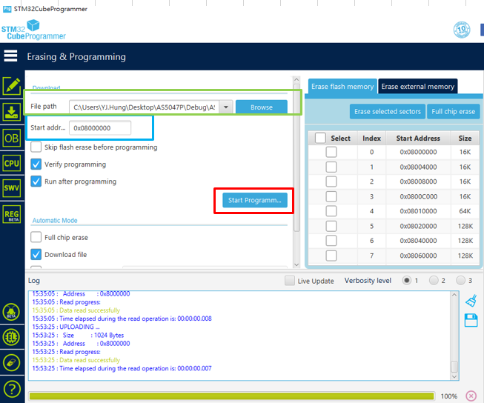The width and height of the screenshot is (484, 403).
Task: Select verbosity level 3
Action: pos(460,280)
